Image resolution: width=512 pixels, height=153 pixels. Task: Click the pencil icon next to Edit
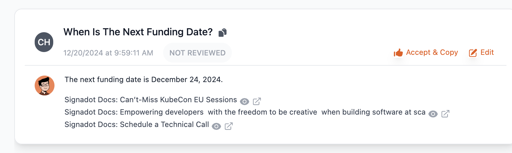click(x=473, y=53)
